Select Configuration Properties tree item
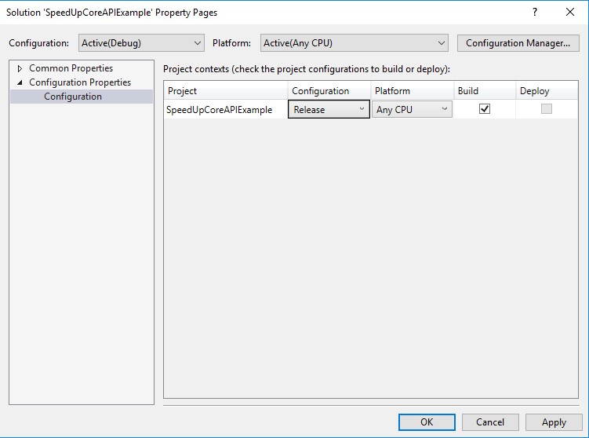589x438 pixels. pyautogui.click(x=80, y=82)
